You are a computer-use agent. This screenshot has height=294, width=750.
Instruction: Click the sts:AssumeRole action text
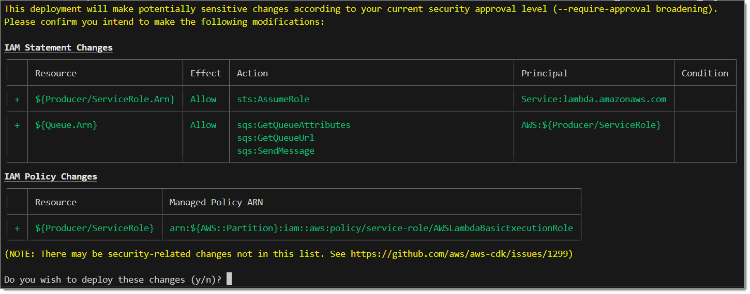click(x=273, y=99)
